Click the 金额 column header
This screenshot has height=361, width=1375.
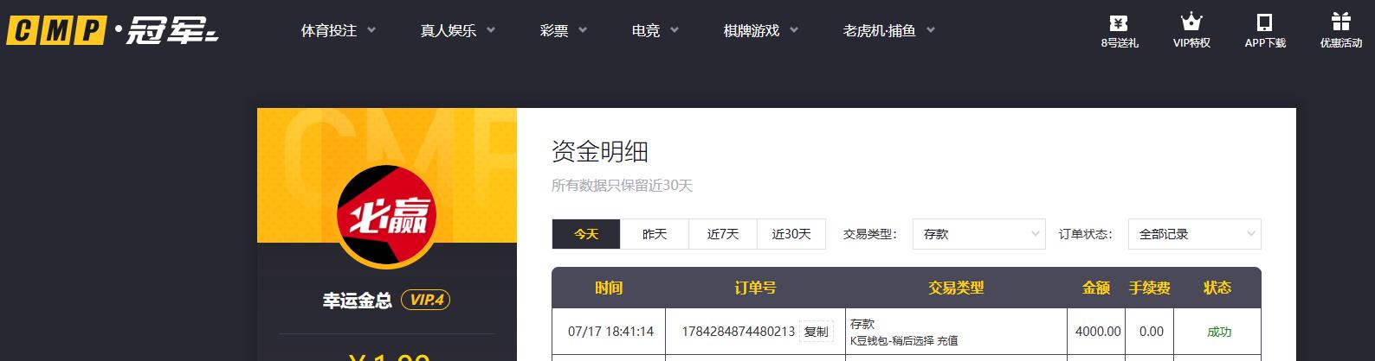point(1096,288)
